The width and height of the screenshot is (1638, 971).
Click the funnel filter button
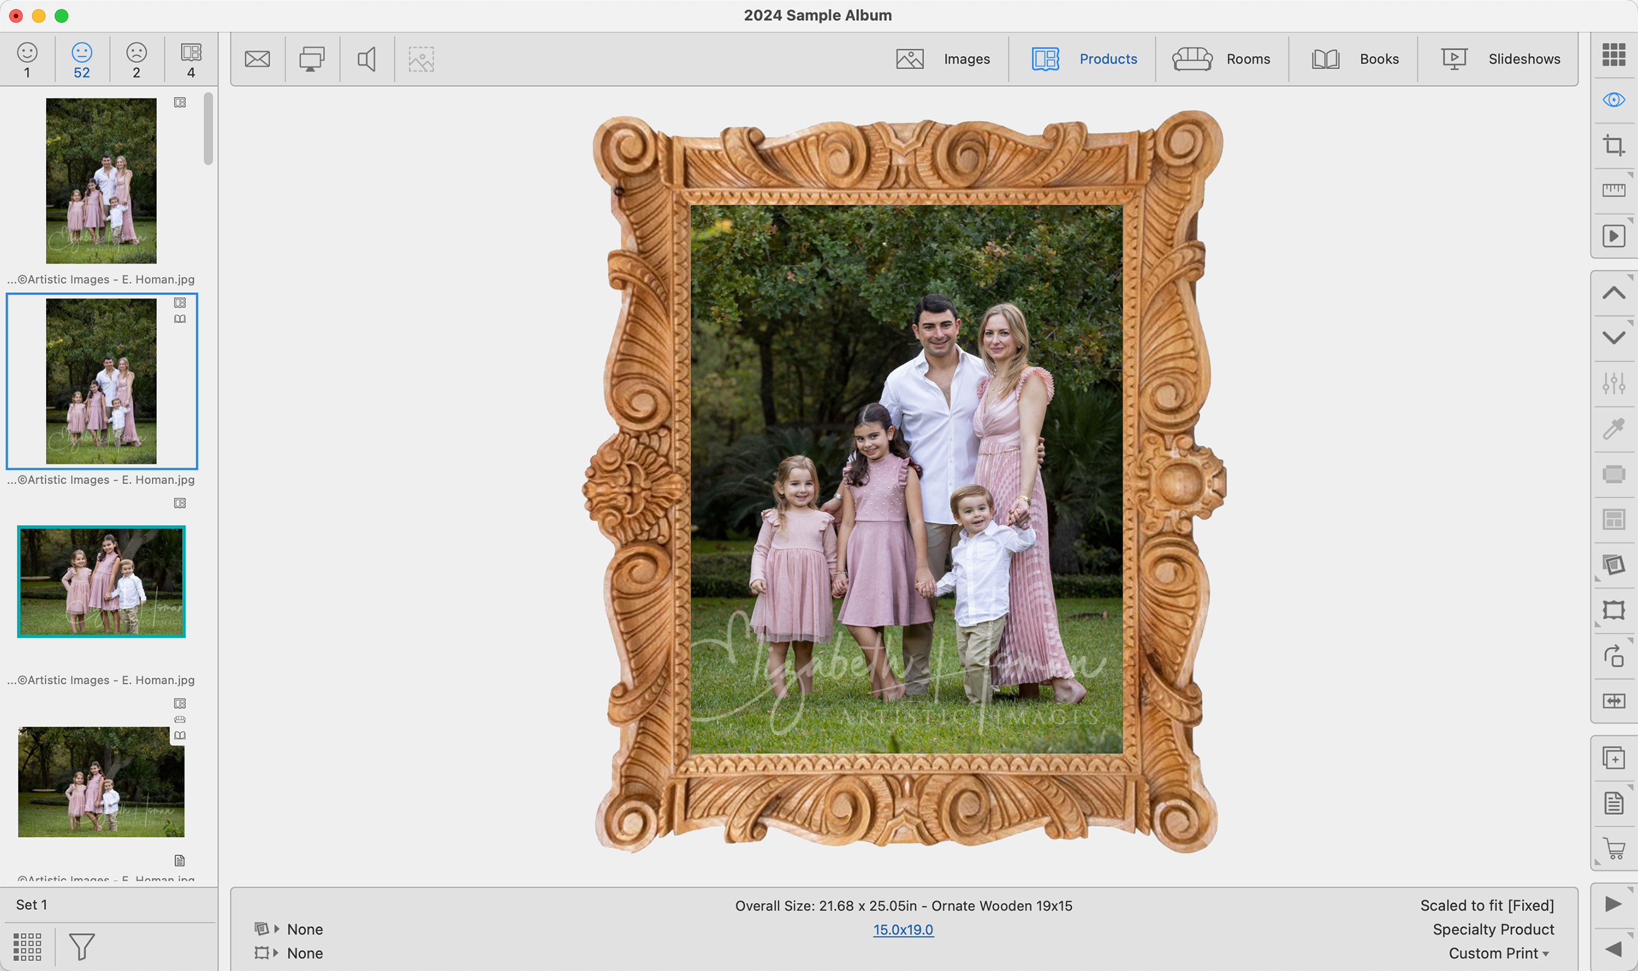pyautogui.click(x=82, y=946)
